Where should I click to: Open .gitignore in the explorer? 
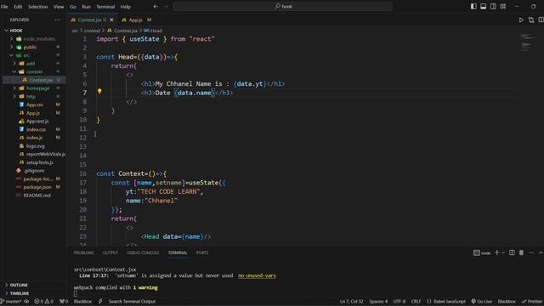pyautogui.click(x=34, y=171)
